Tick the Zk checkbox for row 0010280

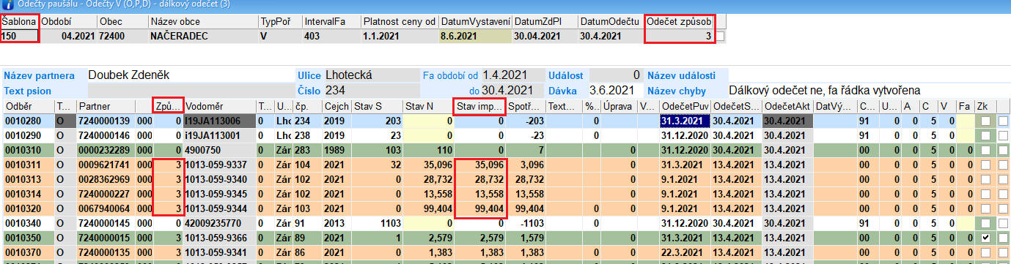986,121
